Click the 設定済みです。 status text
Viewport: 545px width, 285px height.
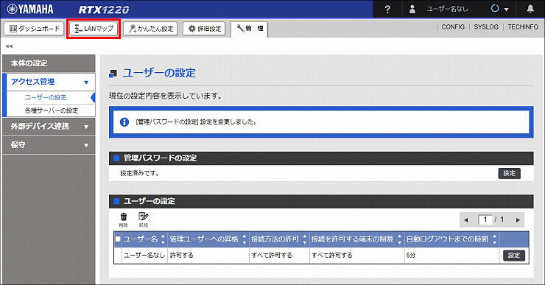(x=140, y=173)
